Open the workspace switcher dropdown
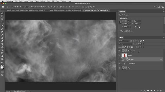The height and width of the screenshot is (92, 165). click(159, 7)
